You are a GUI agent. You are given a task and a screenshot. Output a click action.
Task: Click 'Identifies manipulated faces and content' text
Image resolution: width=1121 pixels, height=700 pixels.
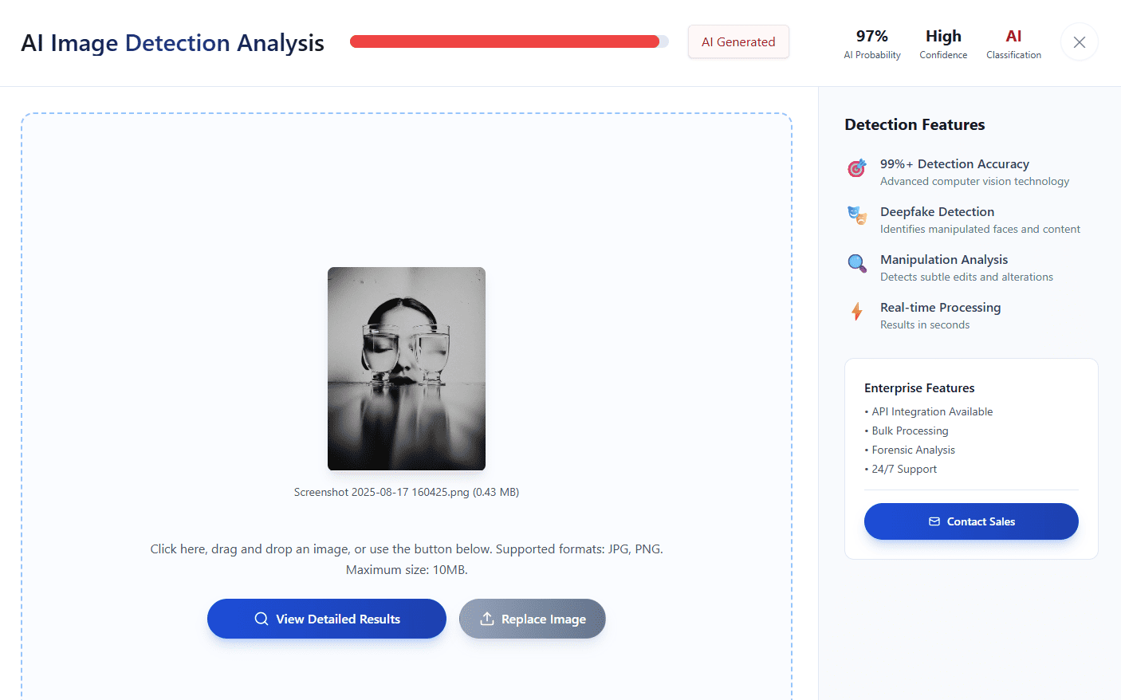click(x=980, y=229)
